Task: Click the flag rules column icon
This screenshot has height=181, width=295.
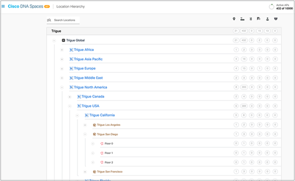Action: [x=259, y=19]
